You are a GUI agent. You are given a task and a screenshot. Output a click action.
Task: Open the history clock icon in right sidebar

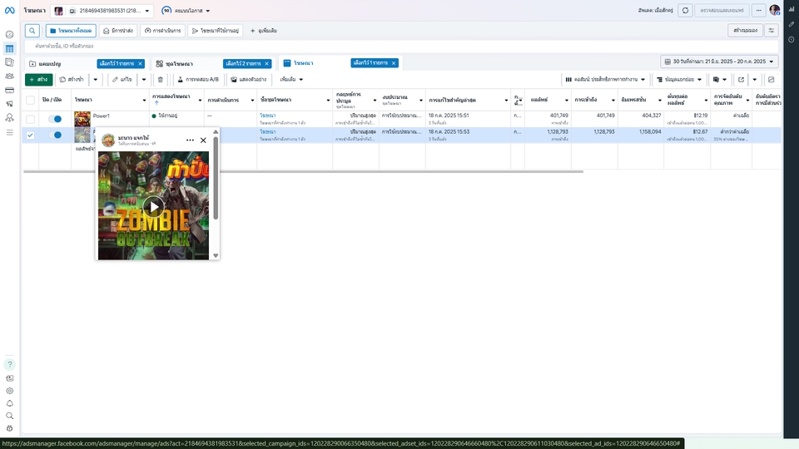coord(791,39)
